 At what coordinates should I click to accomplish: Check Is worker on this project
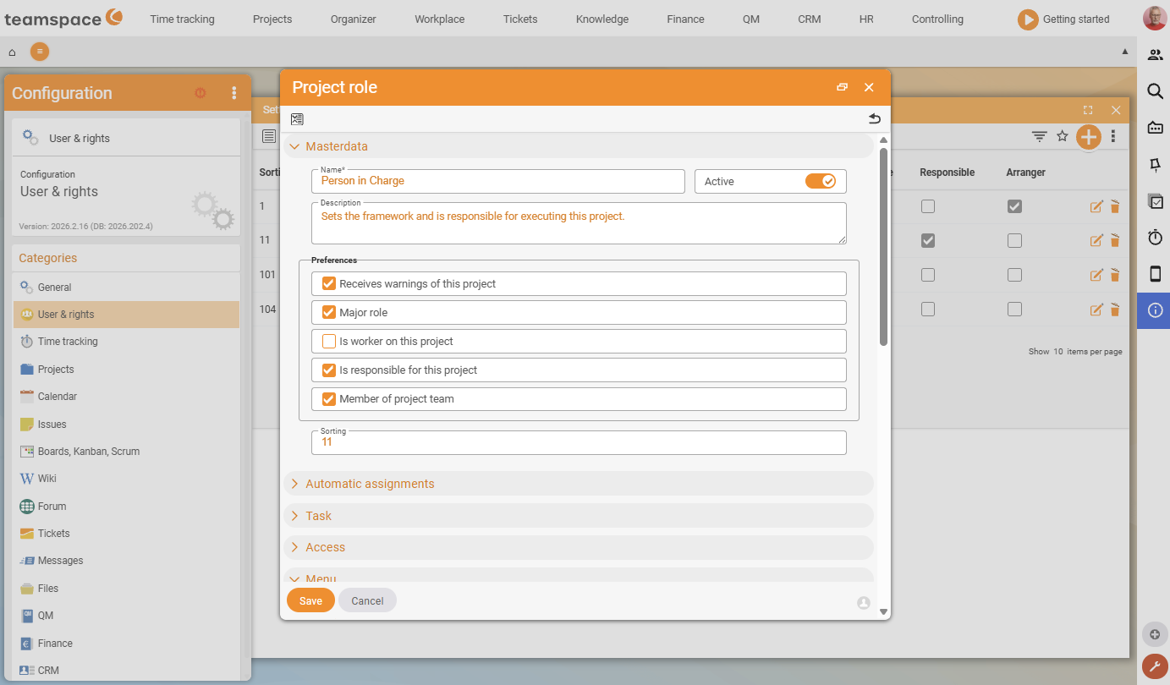(329, 341)
